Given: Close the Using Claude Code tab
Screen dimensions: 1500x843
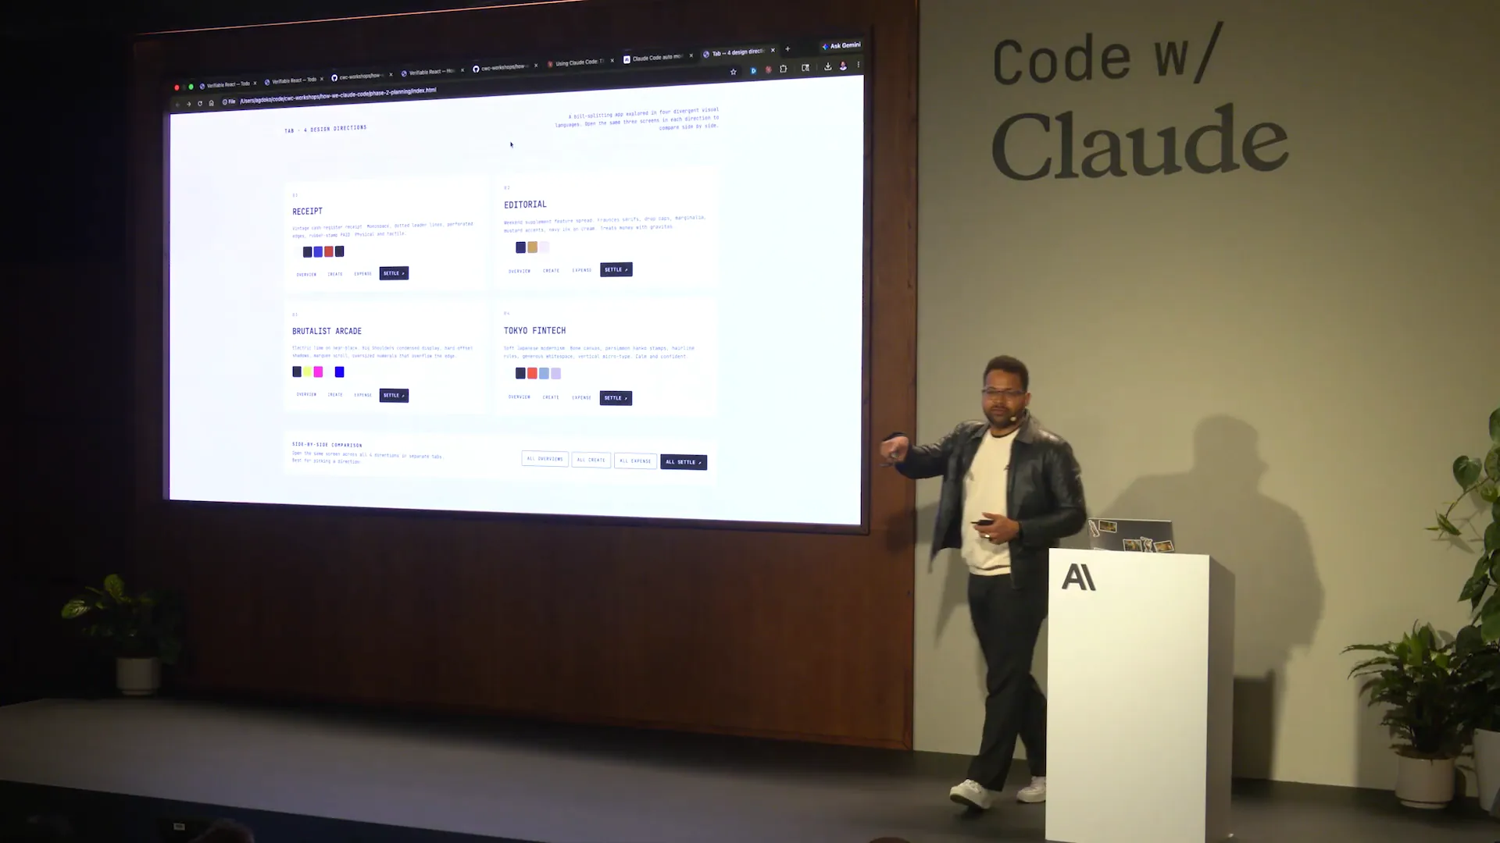Looking at the screenshot, I should 612,60.
